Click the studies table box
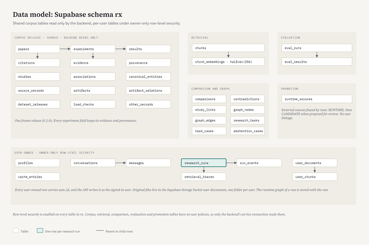 [x=38, y=77]
